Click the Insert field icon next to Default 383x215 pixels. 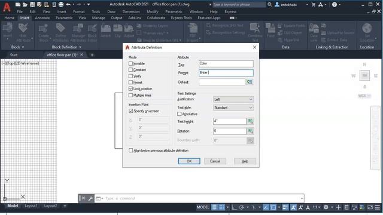click(x=250, y=82)
